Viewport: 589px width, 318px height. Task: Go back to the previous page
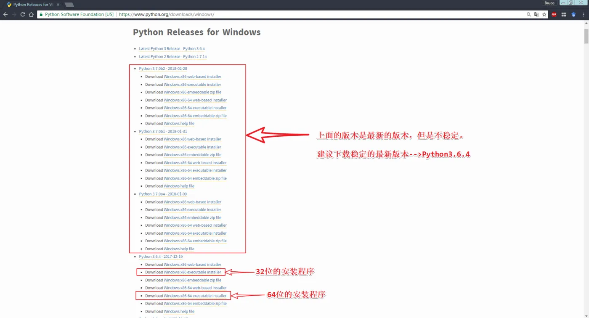pos(5,14)
